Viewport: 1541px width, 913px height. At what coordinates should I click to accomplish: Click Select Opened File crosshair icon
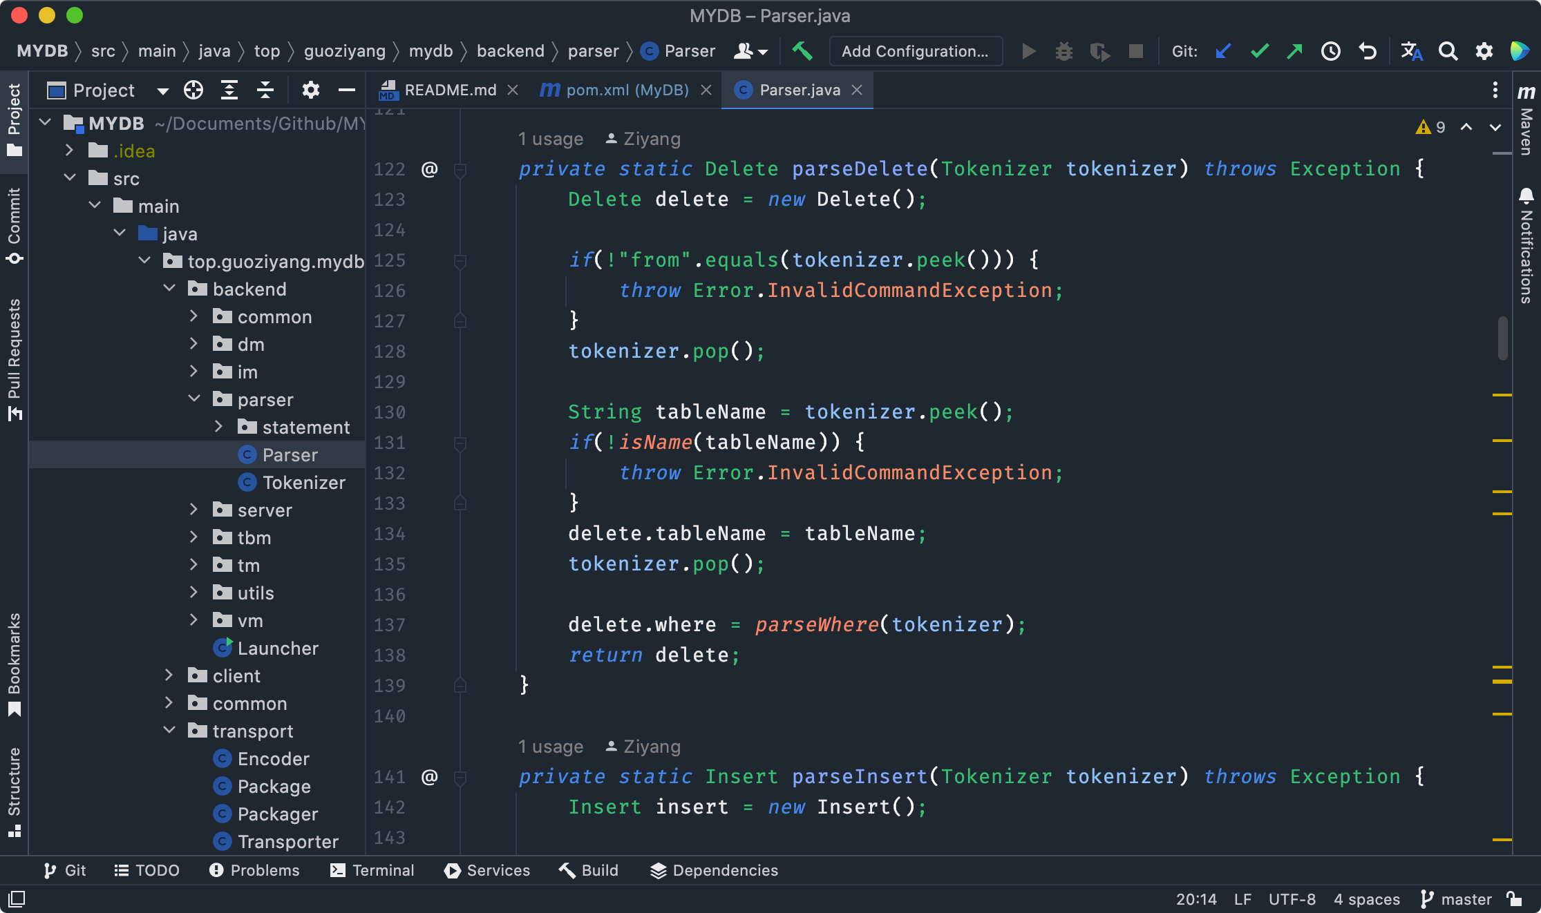click(193, 90)
